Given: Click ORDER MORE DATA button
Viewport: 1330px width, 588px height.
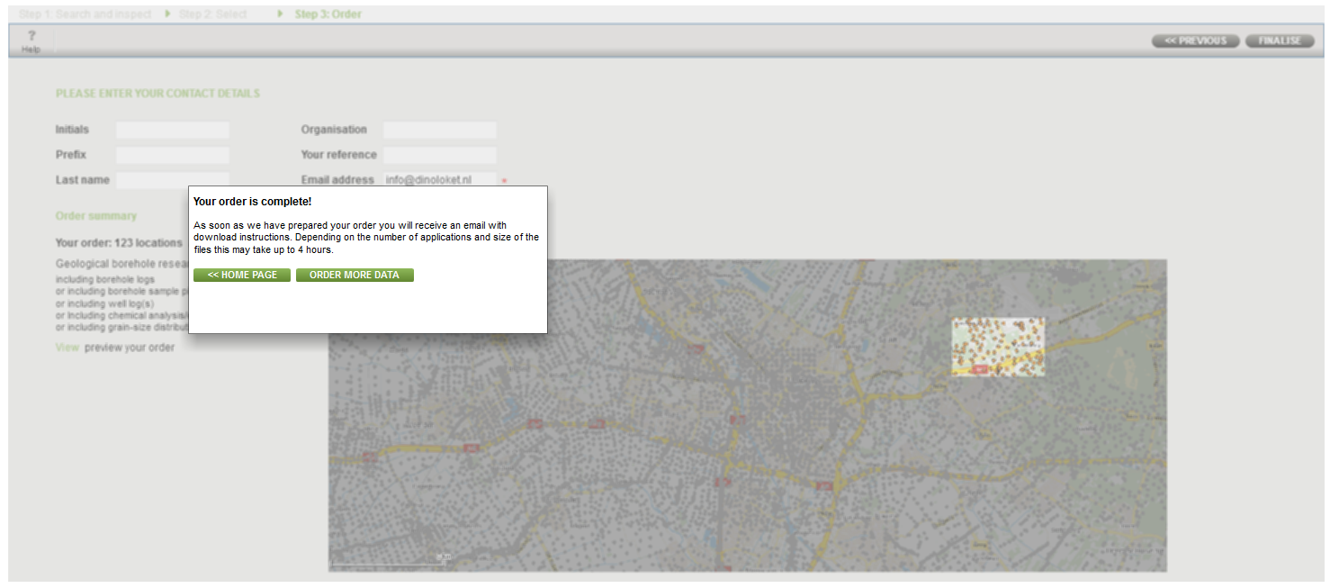Looking at the screenshot, I should coord(355,275).
